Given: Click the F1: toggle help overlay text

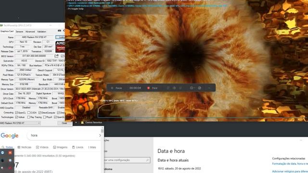Looking at the screenshot, I should coord(76,9).
